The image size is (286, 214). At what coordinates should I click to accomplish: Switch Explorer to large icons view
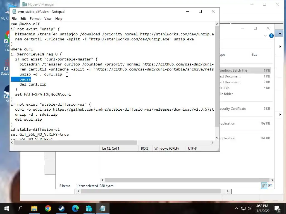(x=270, y=186)
